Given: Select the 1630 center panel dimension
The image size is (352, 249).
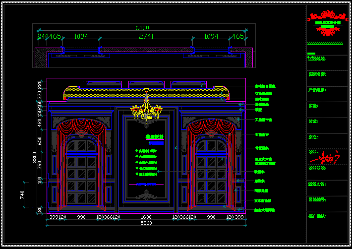Looking at the screenshot, I should (x=145, y=217).
